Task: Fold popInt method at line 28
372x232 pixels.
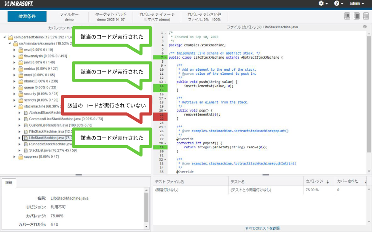Action: point(165,143)
